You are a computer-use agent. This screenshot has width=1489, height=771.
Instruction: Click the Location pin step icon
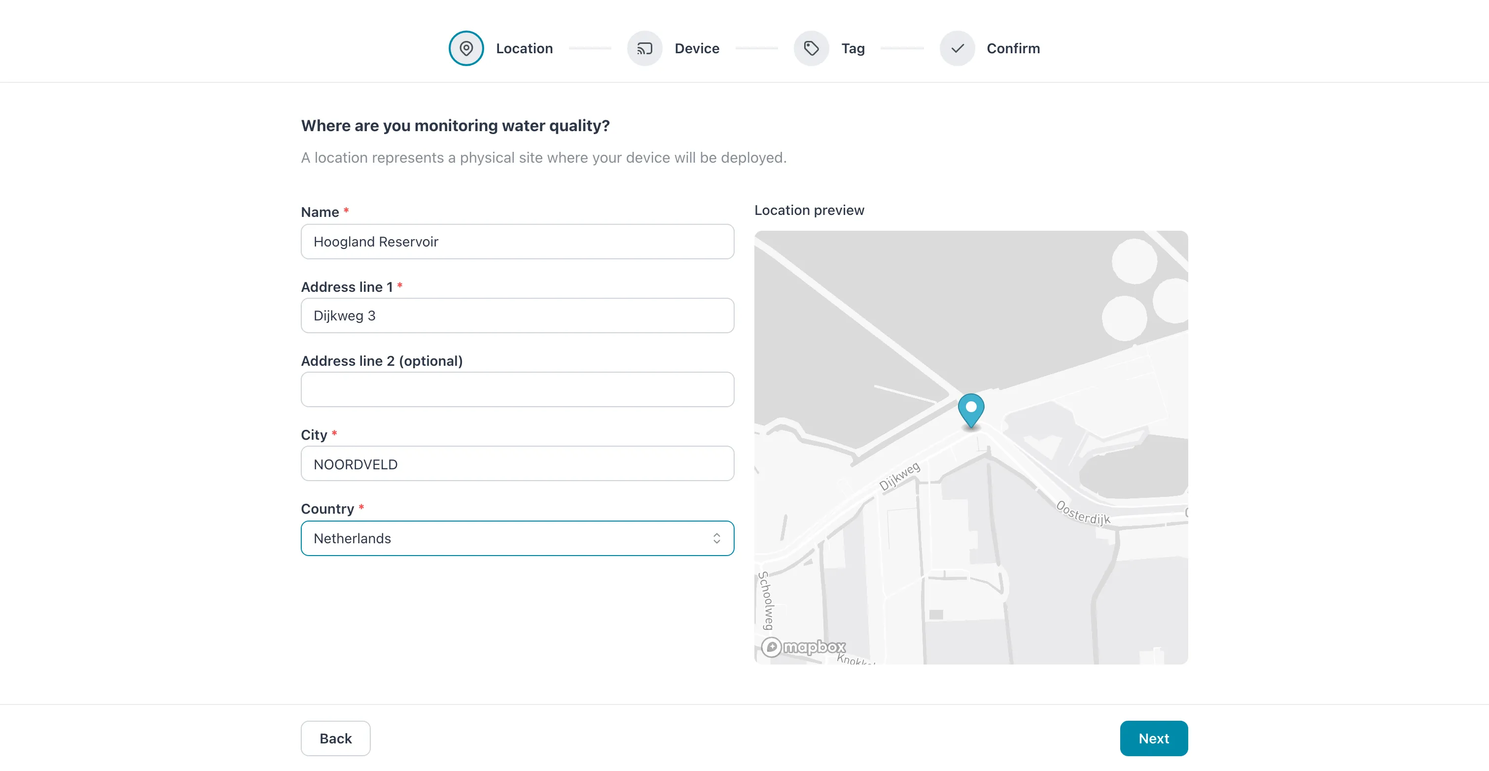click(x=466, y=48)
